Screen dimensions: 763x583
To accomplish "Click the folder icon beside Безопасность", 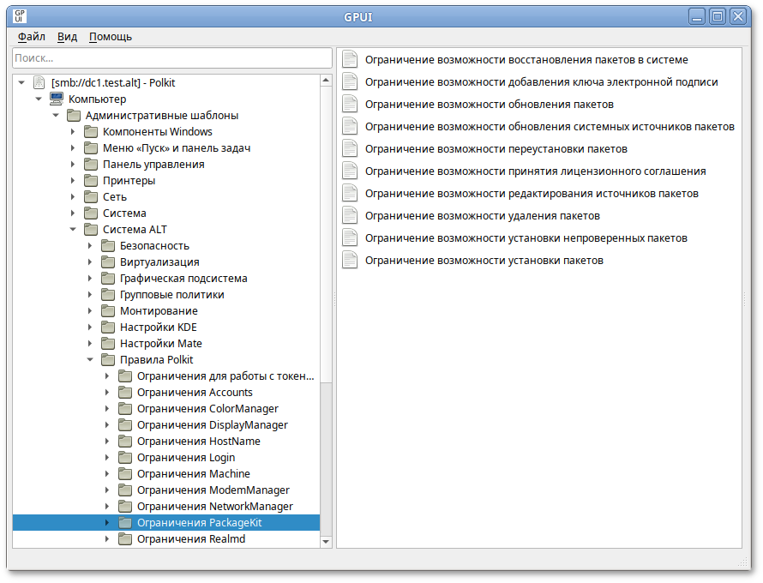I will pyautogui.click(x=108, y=246).
